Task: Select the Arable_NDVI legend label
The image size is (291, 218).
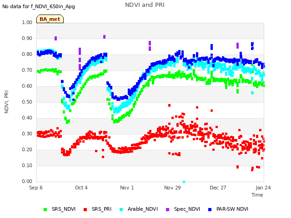Action: pyautogui.click(x=143, y=209)
